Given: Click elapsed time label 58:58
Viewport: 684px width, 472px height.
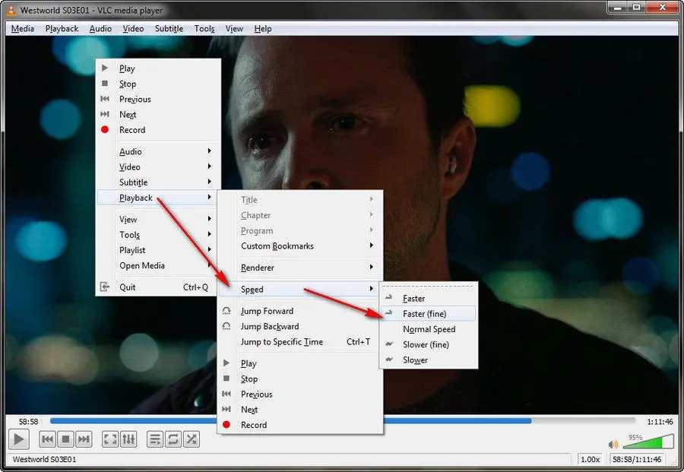Looking at the screenshot, I should [x=28, y=421].
